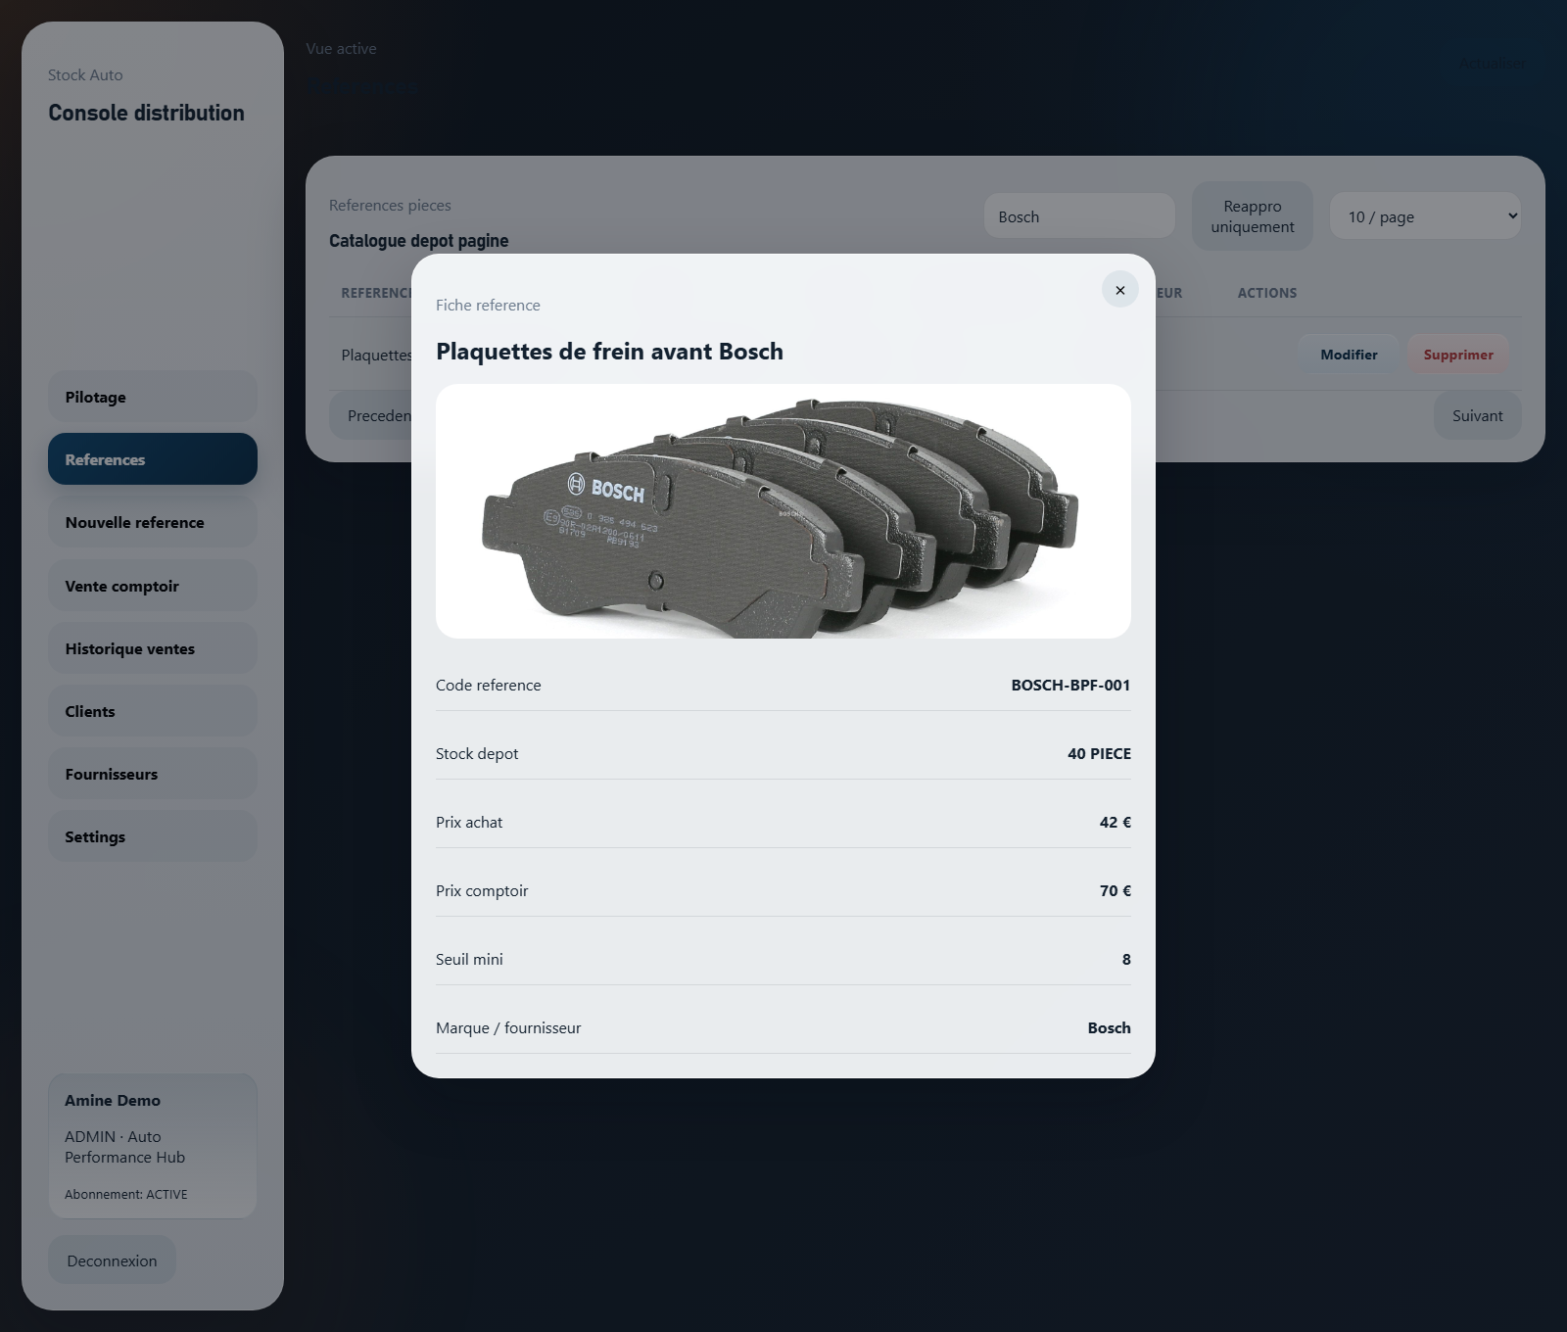Expand the 10 / page dropdown
Viewport: 1567px width, 1332px height.
1424,216
